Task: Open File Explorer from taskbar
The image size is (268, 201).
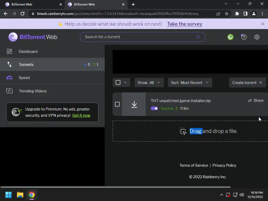Action: point(20,195)
